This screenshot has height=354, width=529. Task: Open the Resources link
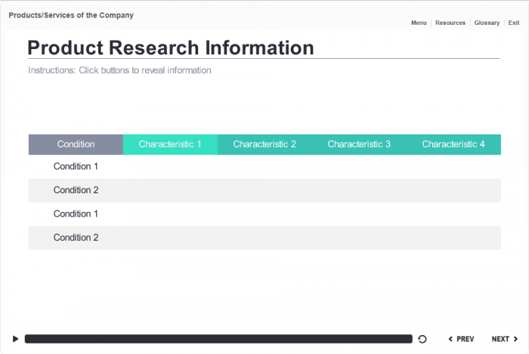click(x=450, y=23)
